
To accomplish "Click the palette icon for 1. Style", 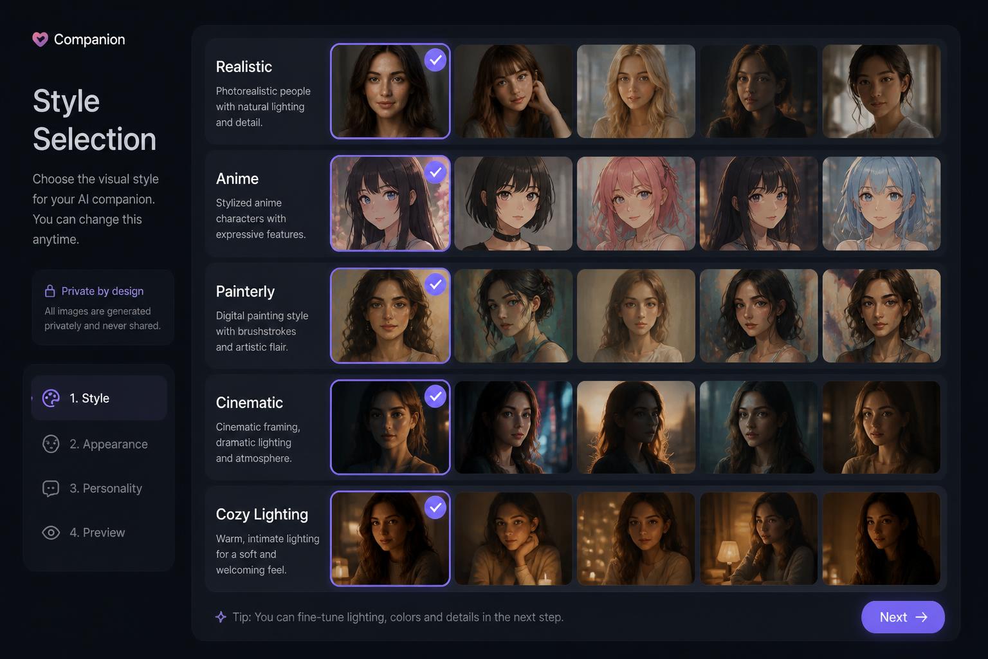I will pos(51,398).
